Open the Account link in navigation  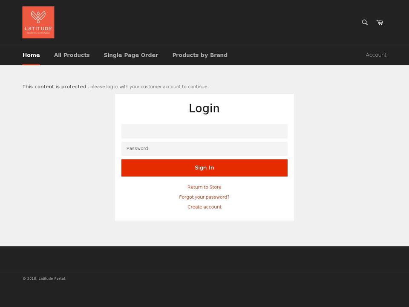tap(376, 55)
